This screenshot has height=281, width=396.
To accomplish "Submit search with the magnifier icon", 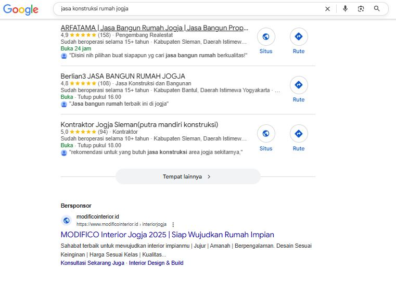I will [377, 8].
